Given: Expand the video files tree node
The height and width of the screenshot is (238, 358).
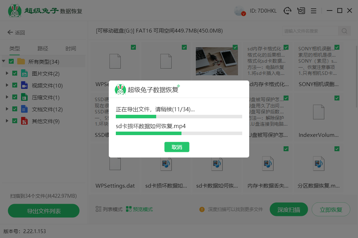Looking at the screenshot, I should pos(7,85).
